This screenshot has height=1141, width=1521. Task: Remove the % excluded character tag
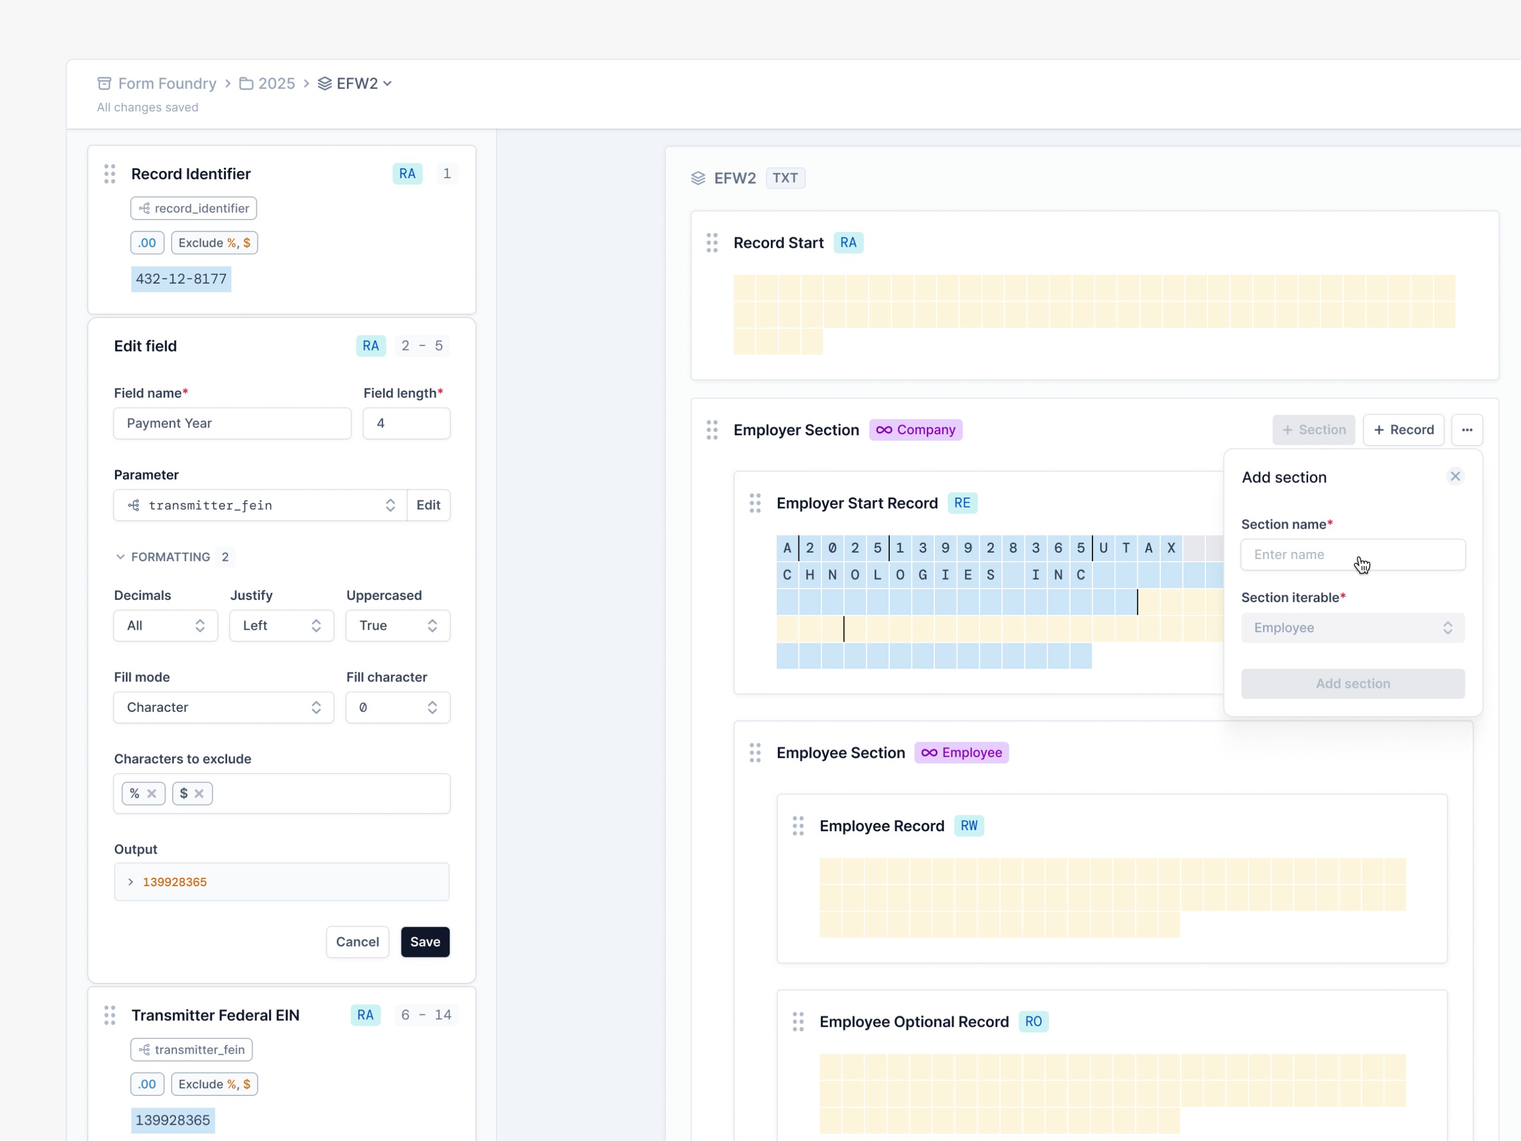152,794
